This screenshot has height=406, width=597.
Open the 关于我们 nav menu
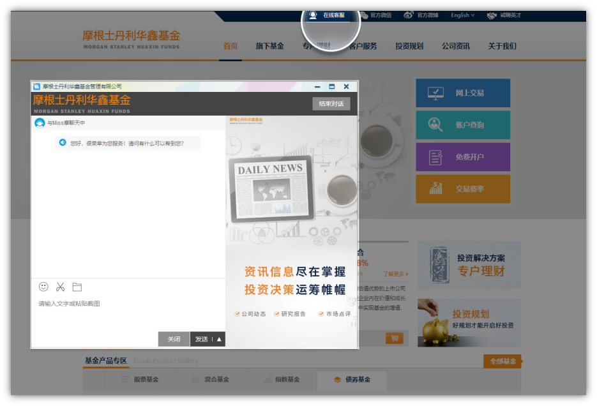503,46
